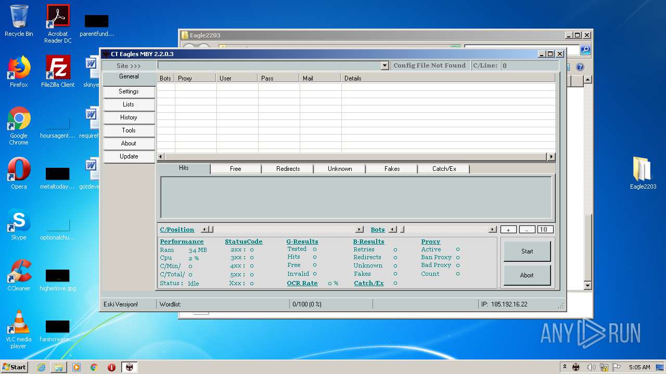Click the Chrome icon in taskbar
This screenshot has height=374, width=666.
coord(94,367)
